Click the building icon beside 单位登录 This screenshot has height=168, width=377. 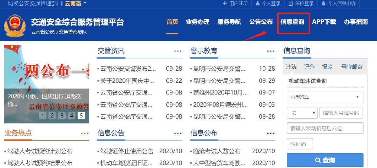click(x=291, y=3)
